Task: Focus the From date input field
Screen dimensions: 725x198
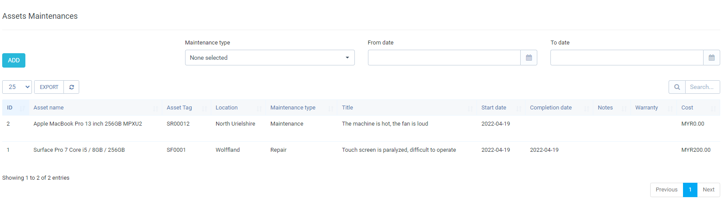Action: (x=444, y=58)
